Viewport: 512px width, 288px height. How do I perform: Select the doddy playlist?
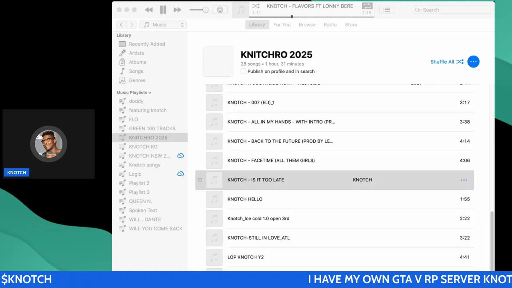[x=136, y=101]
